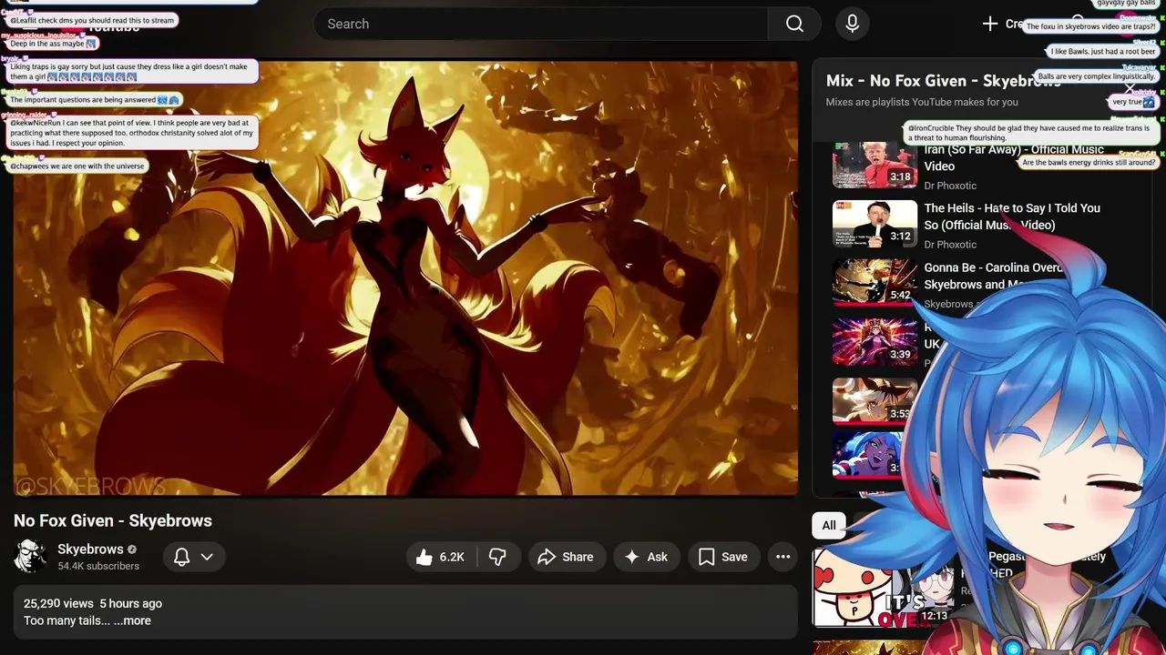This screenshot has height=655, width=1166.
Task: Click the video title No Fox Given - Skyebrows
Action: [x=113, y=520]
